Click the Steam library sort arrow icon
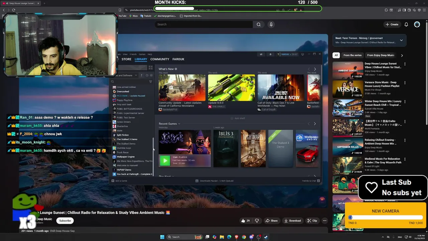Image resolution: width=428 pixels, height=241 pixels. pos(141,75)
